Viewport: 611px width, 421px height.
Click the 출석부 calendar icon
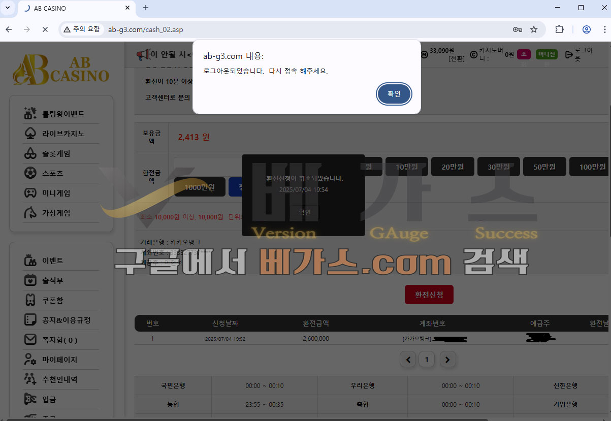30,280
